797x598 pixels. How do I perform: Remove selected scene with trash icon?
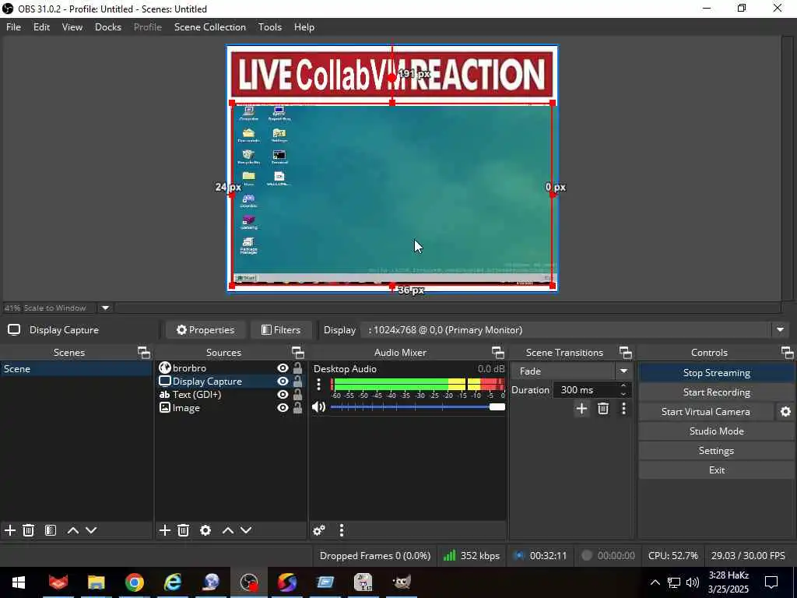[x=29, y=530]
